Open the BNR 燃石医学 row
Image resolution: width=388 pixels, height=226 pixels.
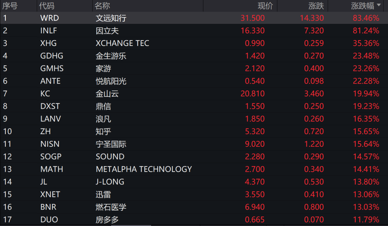[194, 207]
